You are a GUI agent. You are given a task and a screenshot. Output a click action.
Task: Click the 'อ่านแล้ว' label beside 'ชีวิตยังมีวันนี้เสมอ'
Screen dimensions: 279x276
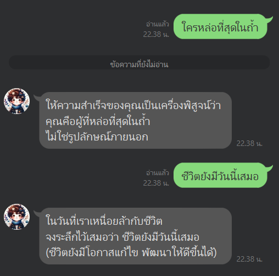[x=158, y=173]
